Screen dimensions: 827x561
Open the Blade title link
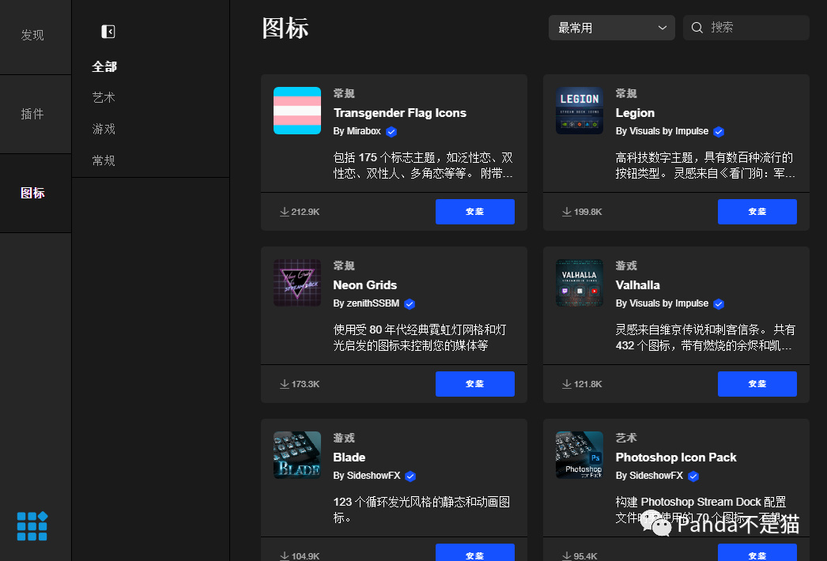coord(349,457)
